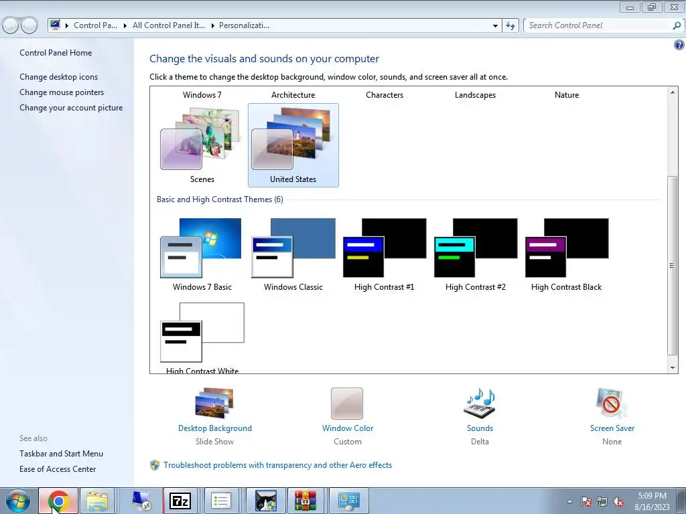Image resolution: width=686 pixels, height=514 pixels.
Task: Launch Google Chrome from the taskbar
Action: coord(58,501)
